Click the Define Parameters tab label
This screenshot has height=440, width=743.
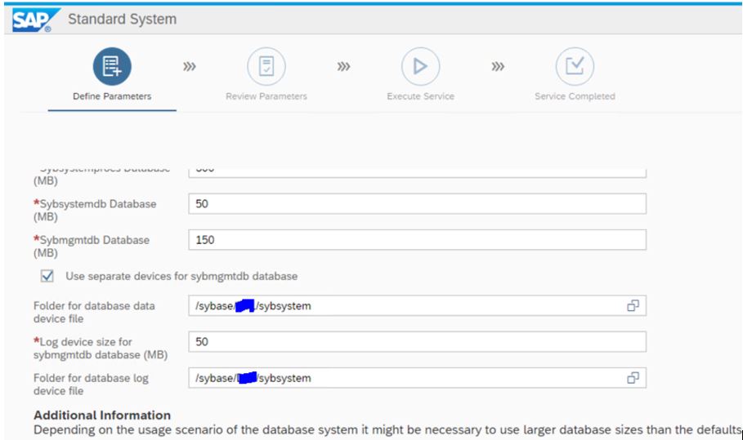coord(112,96)
